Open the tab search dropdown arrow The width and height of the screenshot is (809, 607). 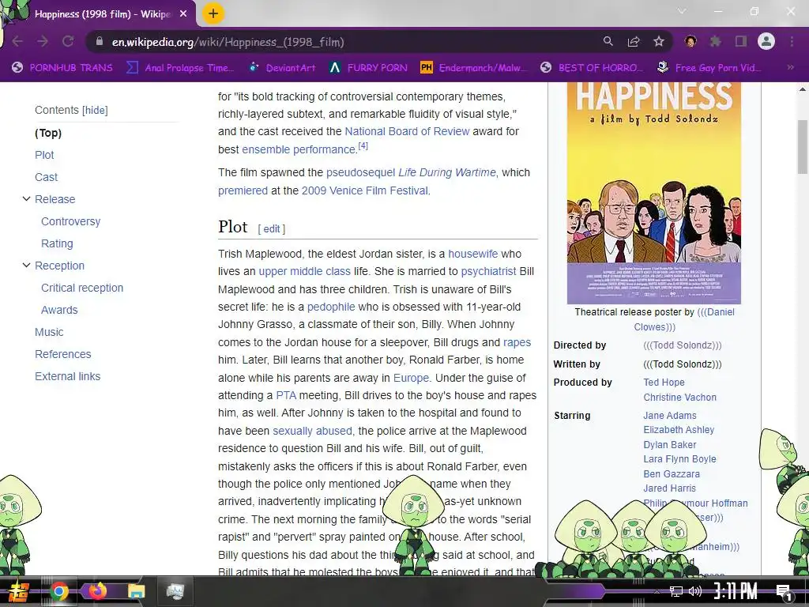pos(682,11)
